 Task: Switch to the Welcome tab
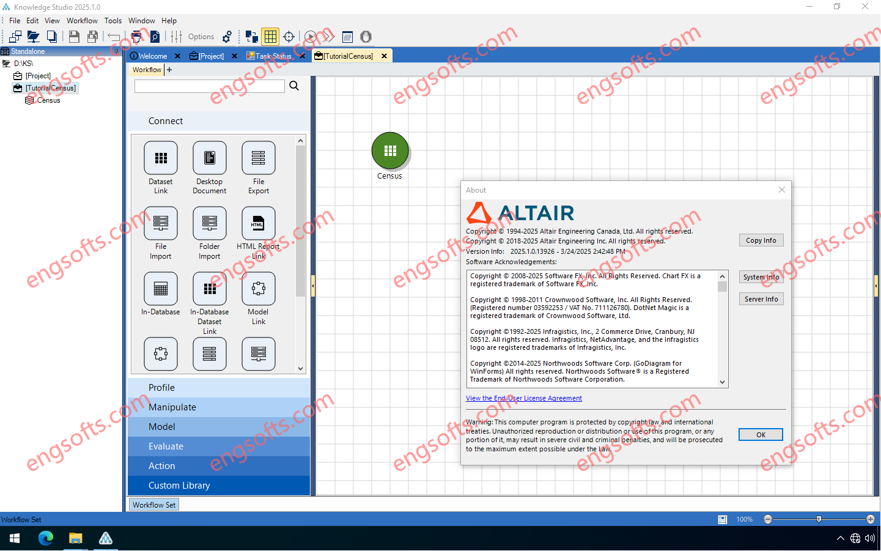pos(152,56)
